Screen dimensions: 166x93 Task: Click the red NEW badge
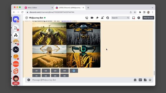click(x=16, y=83)
